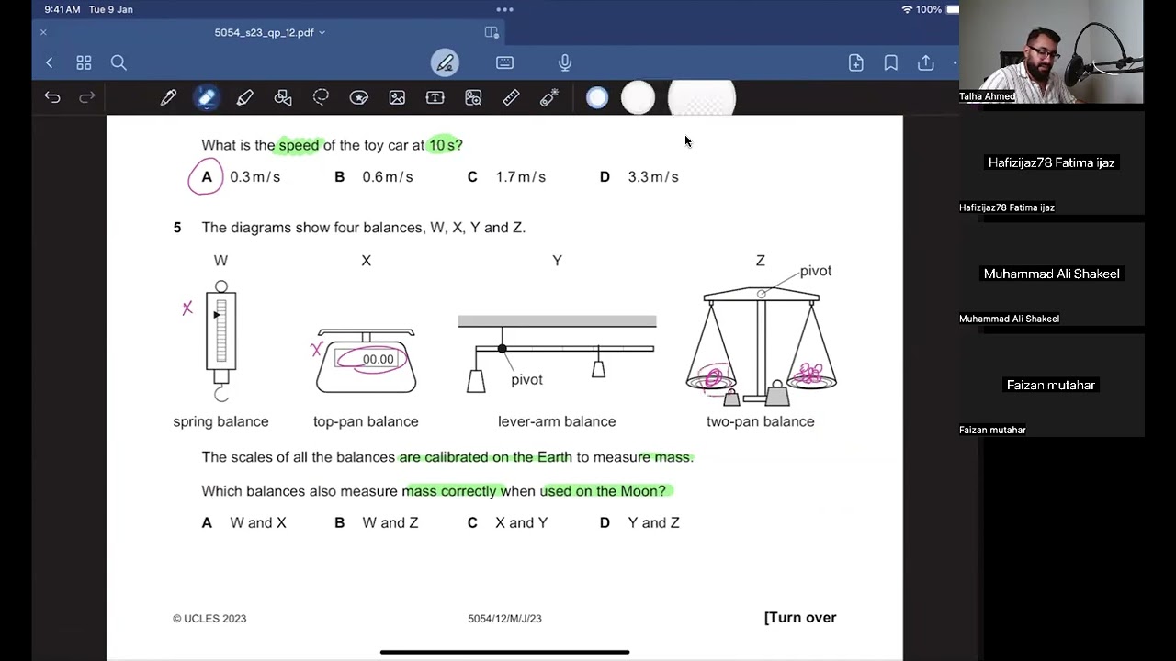Choose the medium eraser size circle
The height and width of the screenshot is (661, 1176).
pyautogui.click(x=638, y=97)
